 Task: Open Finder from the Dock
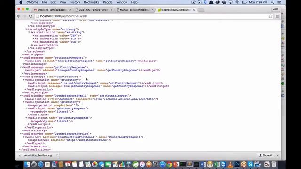pos(27,164)
